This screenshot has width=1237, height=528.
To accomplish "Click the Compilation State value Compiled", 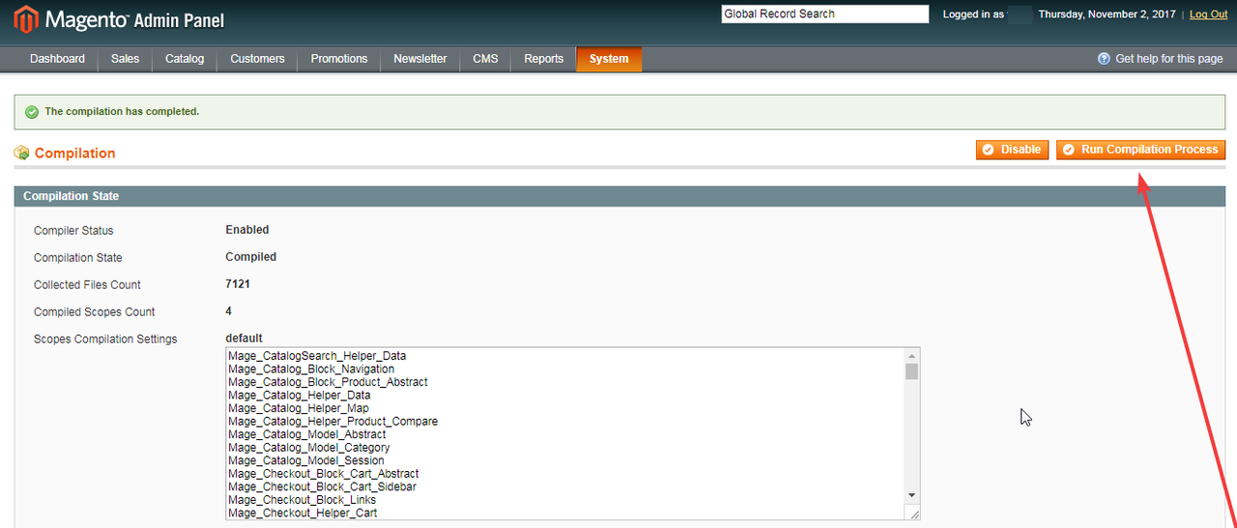I will pos(251,257).
